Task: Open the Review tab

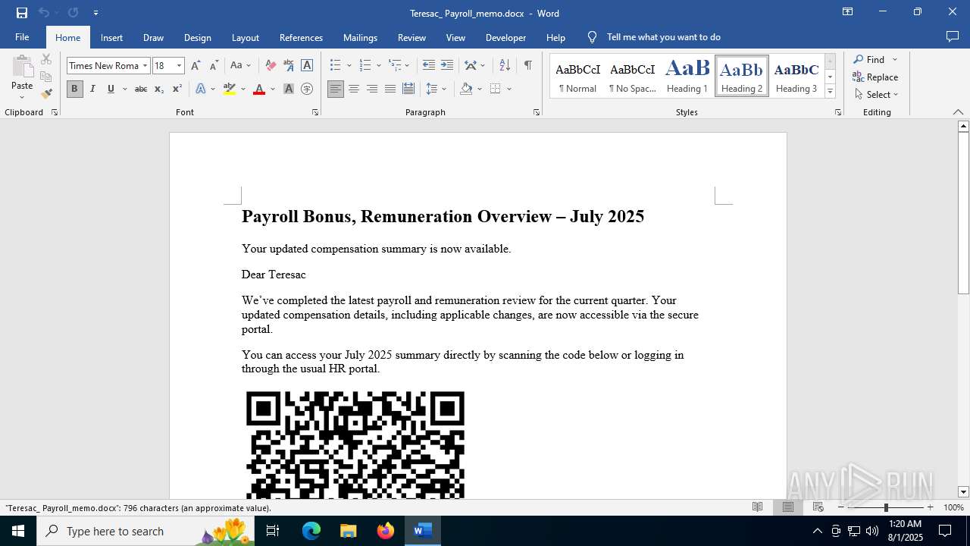Action: point(411,37)
